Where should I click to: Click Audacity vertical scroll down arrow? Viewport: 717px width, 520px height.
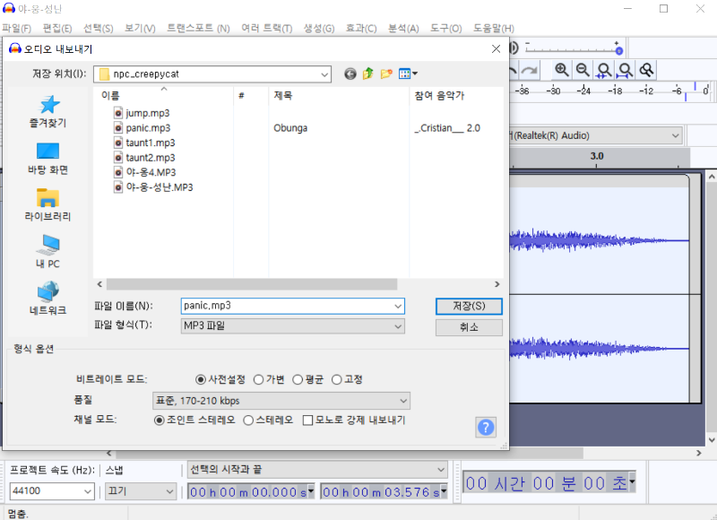pos(711,440)
